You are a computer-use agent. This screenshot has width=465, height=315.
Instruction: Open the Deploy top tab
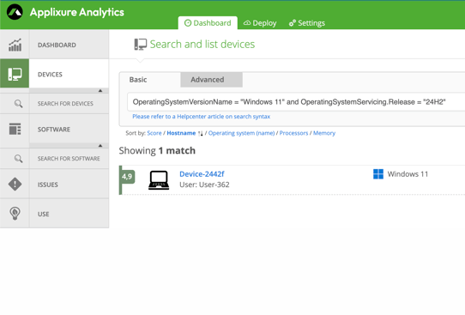[260, 23]
